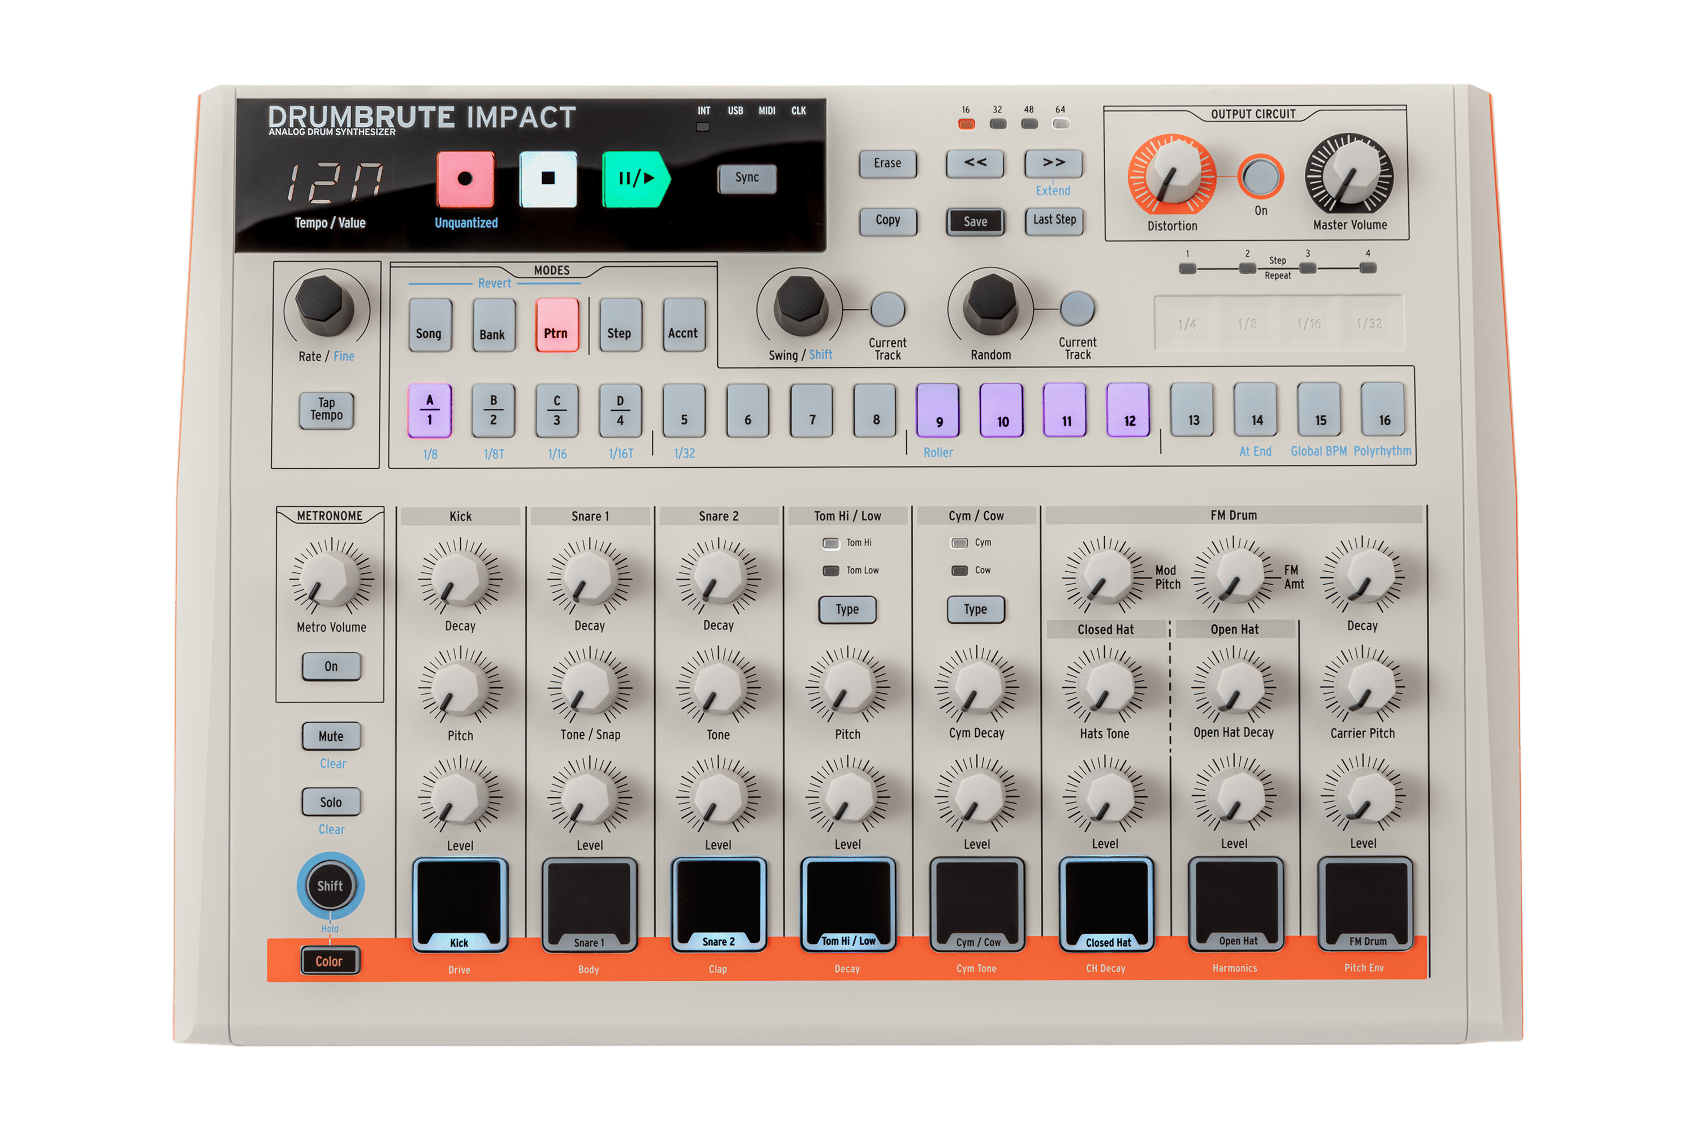Click the red Record button

point(465,179)
